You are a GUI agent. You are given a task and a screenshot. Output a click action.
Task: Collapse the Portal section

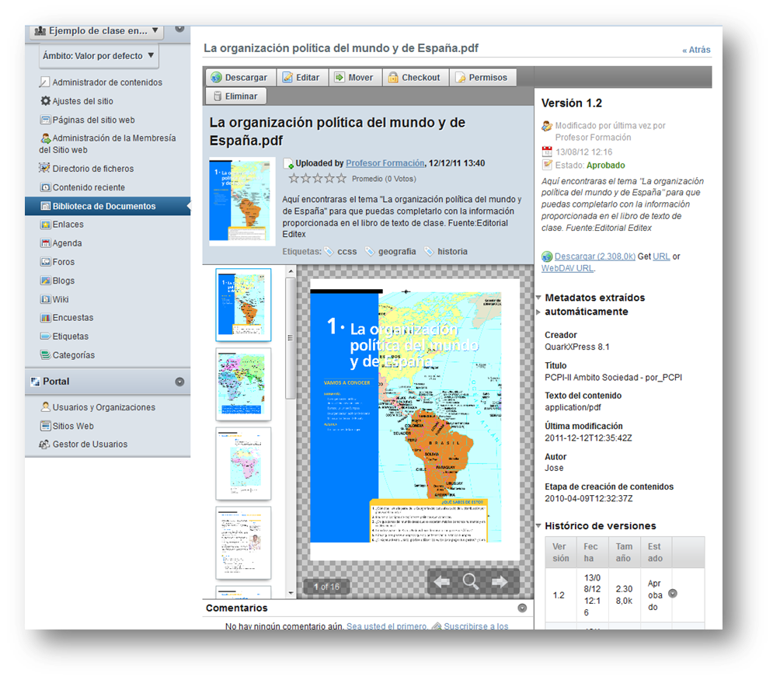[179, 382]
